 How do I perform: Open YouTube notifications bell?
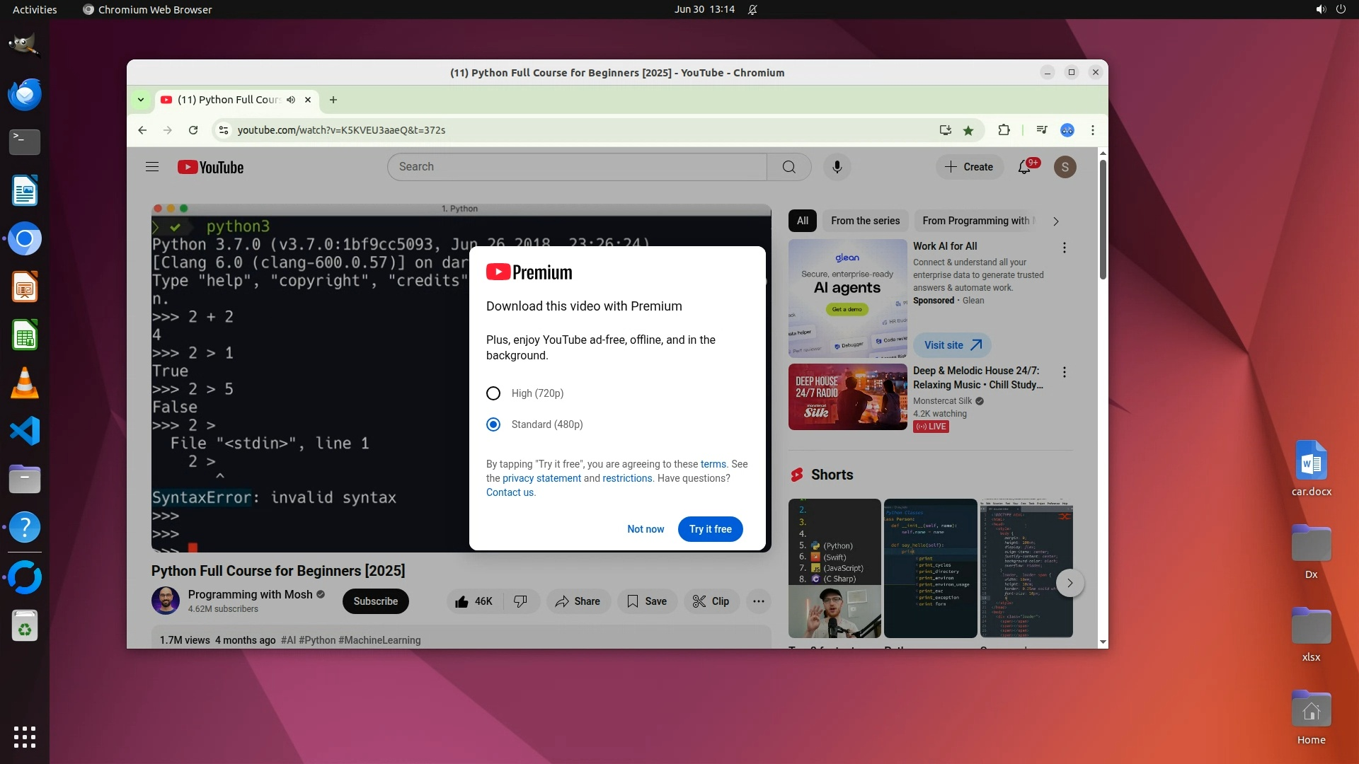[x=1024, y=167]
